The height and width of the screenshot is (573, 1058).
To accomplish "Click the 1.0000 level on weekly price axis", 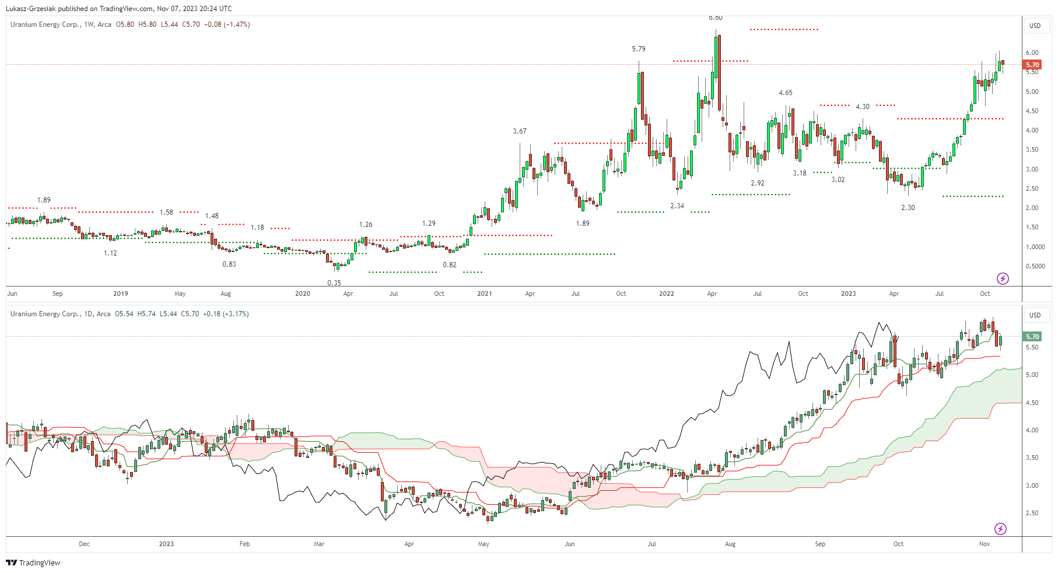I will (1035, 247).
